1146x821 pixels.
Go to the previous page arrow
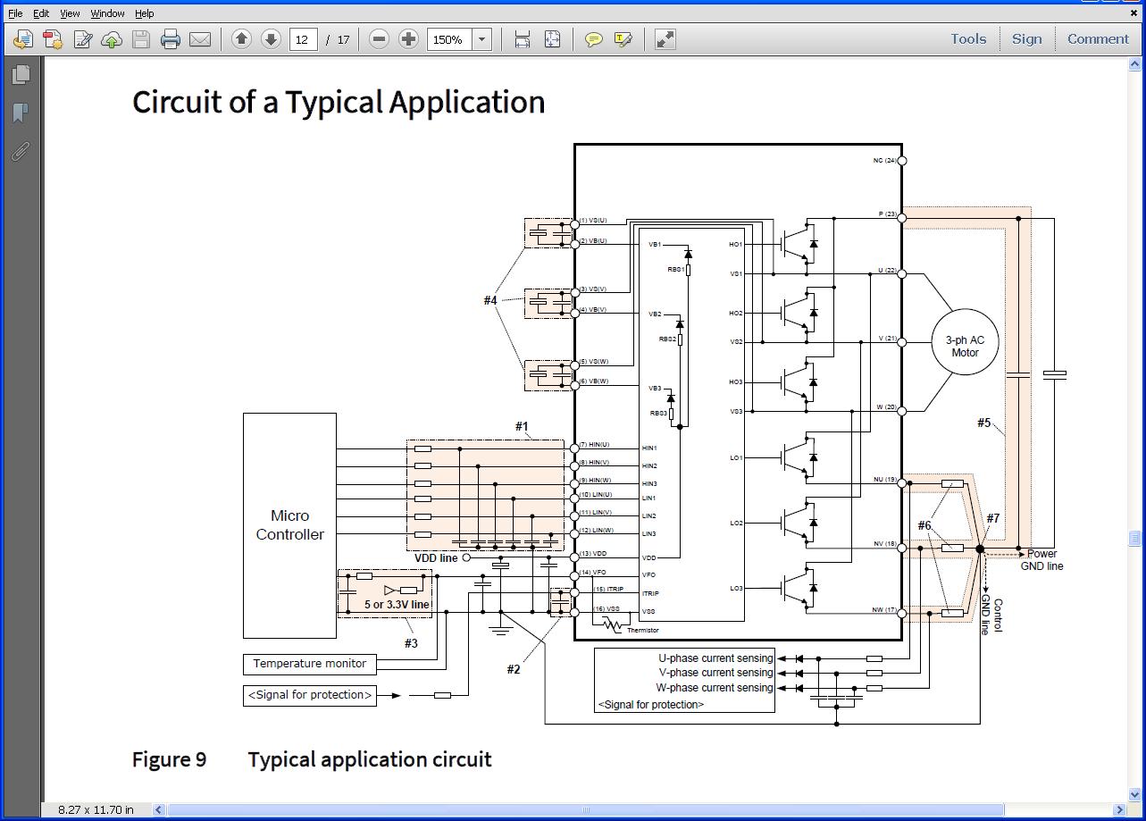(x=241, y=39)
